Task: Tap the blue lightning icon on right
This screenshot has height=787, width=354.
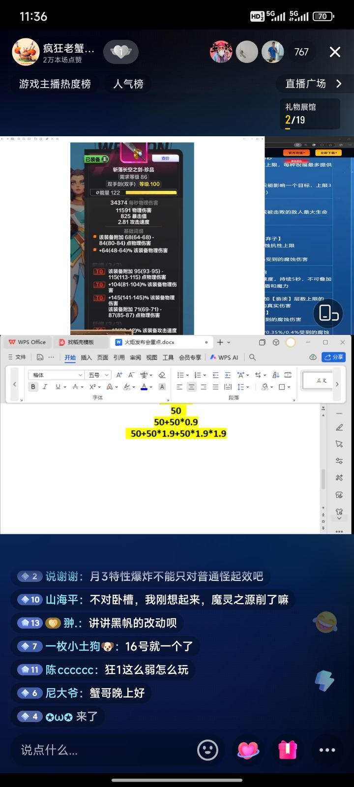Action: click(x=325, y=681)
